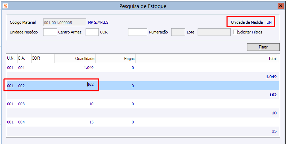The image size is (286, 144).
Task: Click the MP SIMPLES material description
Action: tap(98, 22)
